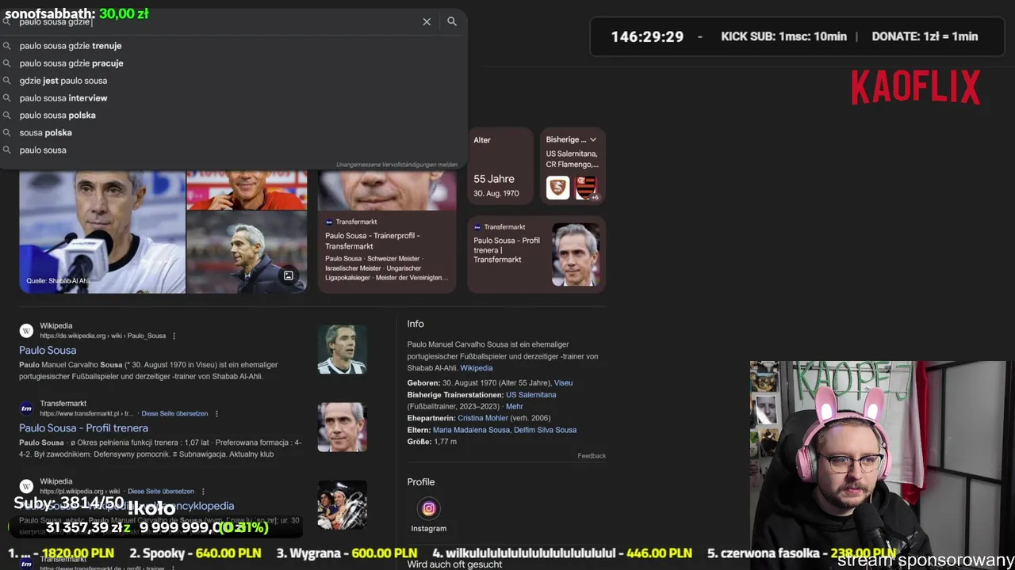The image size is (1015, 570).
Task: Click the 'Geboren' label in Info panel
Action: pyautogui.click(x=423, y=383)
